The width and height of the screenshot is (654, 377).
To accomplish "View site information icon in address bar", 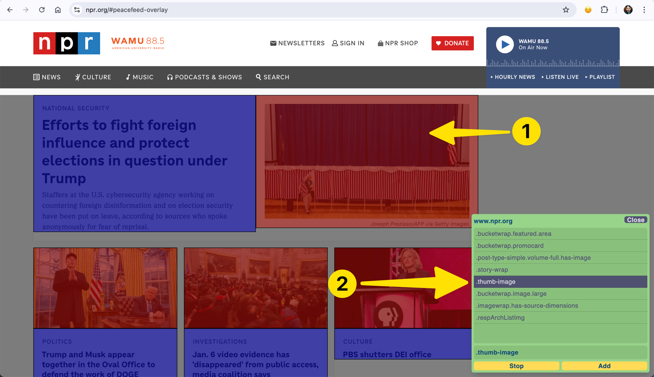I will tap(77, 10).
